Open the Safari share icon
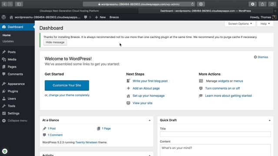This screenshot has width=278, height=156. (262, 4)
